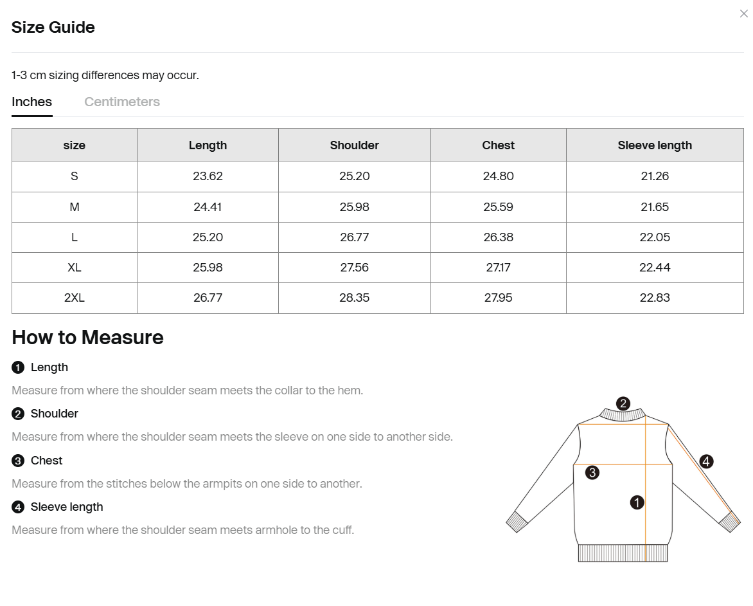Click the S size chest value 24.80

pyautogui.click(x=498, y=176)
